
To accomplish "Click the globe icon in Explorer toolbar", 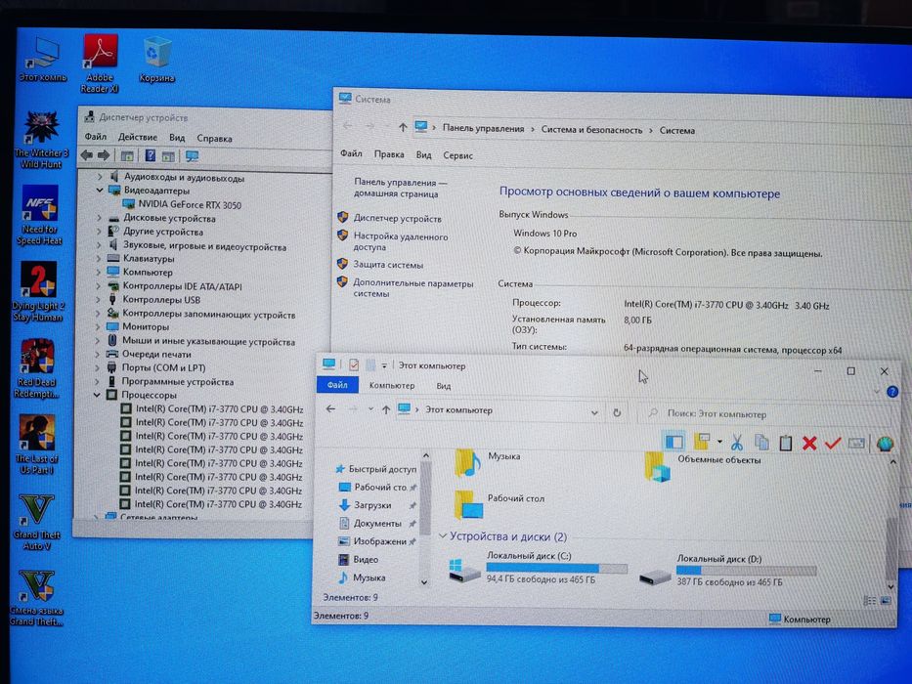I will (x=885, y=444).
